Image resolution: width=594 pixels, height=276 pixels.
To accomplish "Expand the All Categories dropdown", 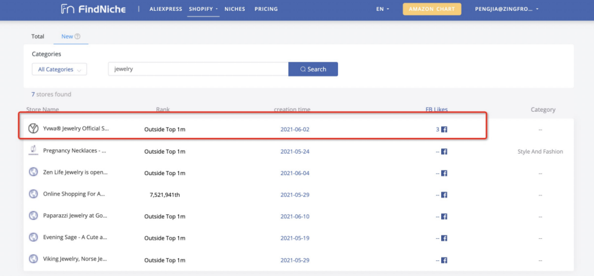I will 60,69.
